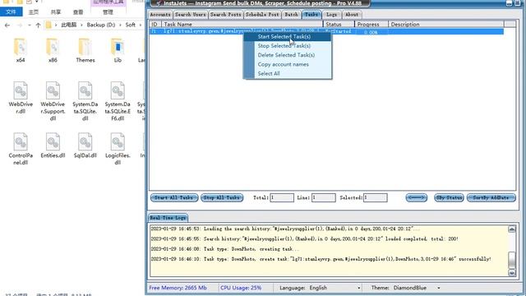Open the 查看 ribbon tab in Explorer
The width and height of the screenshot is (526, 296).
[78, 12]
